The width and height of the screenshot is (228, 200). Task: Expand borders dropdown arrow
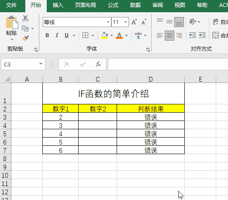pyautogui.click(x=93, y=35)
